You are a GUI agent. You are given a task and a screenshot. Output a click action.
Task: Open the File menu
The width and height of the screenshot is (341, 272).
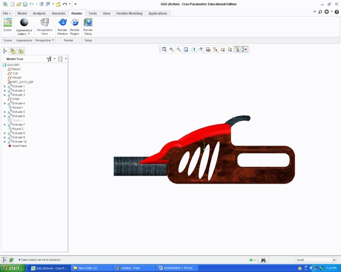point(6,14)
